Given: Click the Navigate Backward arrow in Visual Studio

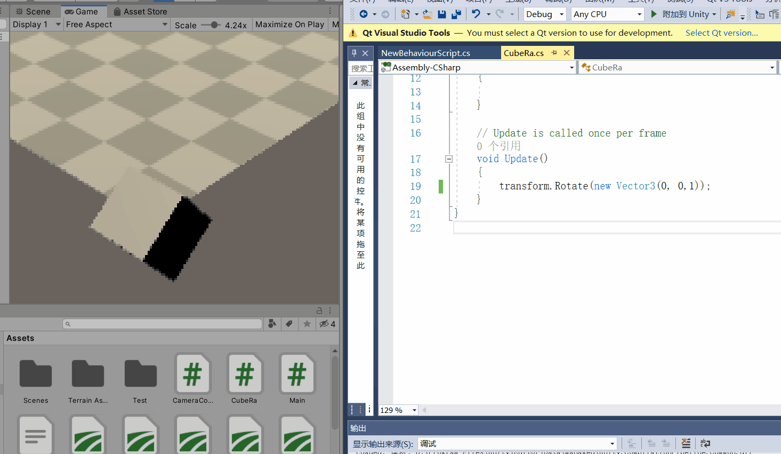Looking at the screenshot, I should 364,14.
